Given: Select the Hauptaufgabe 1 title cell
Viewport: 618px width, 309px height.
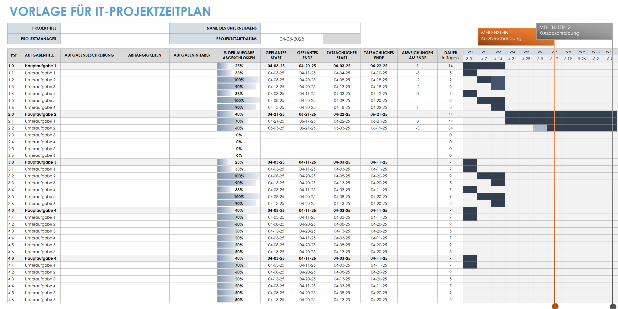Looking at the screenshot, I should click(41, 66).
